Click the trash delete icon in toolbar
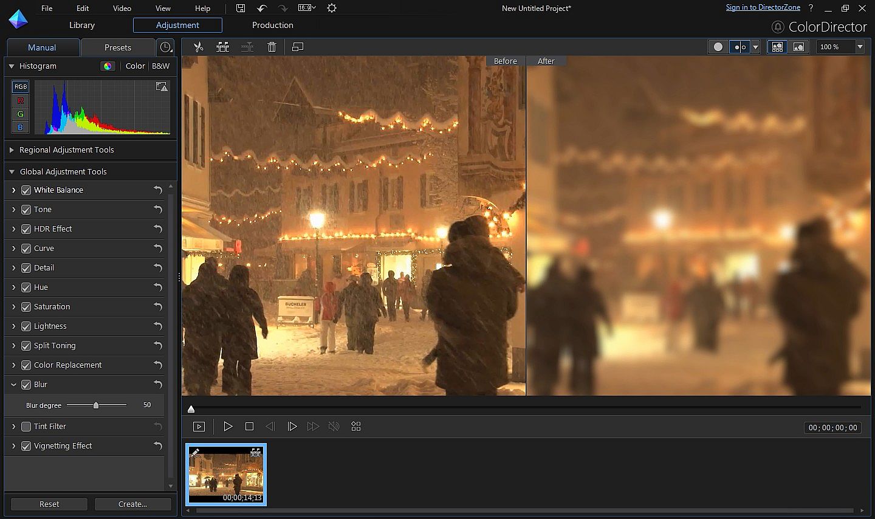Screen dimensions: 875x519 (x=272, y=47)
